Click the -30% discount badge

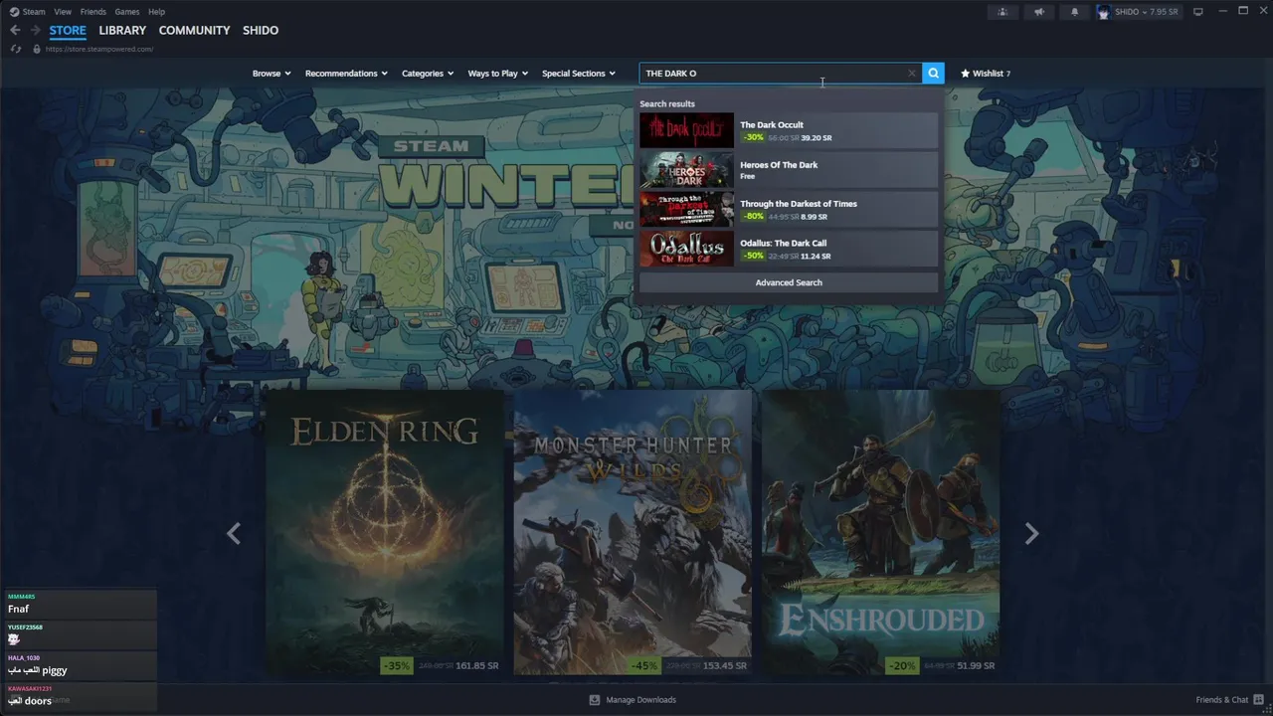754,137
